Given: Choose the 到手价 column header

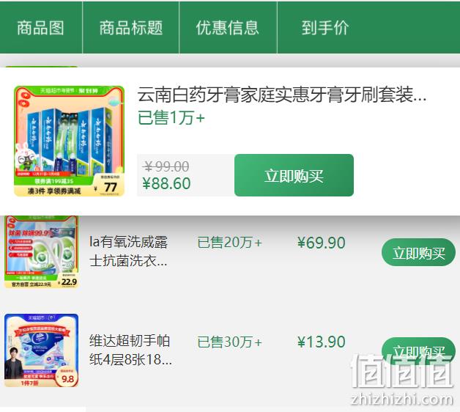Looking at the screenshot, I should (x=325, y=28).
